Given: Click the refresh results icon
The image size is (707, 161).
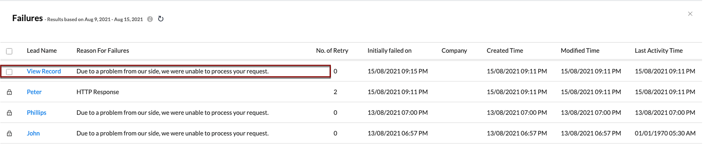Looking at the screenshot, I should [161, 19].
